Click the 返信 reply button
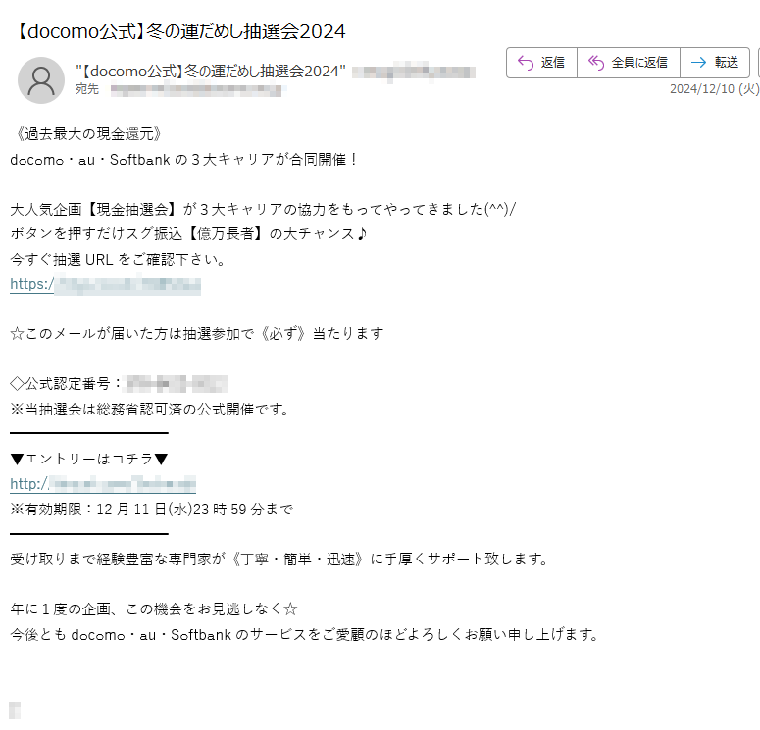Viewport: 760px width, 730px height. [541, 63]
